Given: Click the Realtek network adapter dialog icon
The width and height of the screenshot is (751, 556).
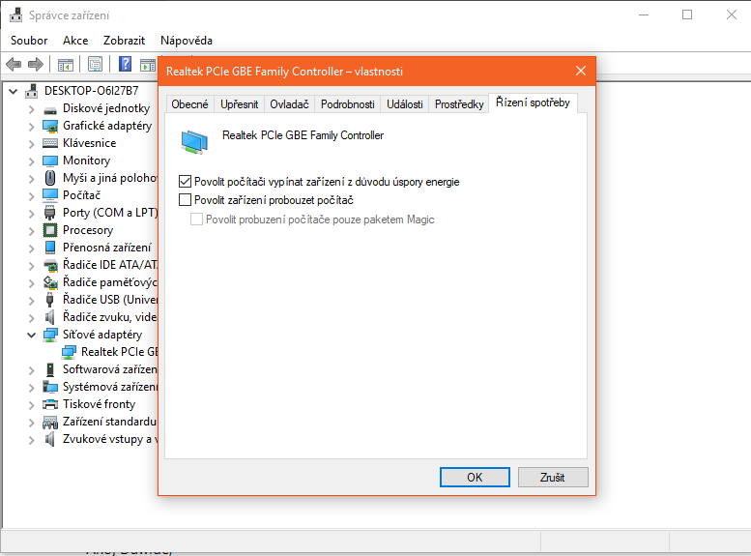Looking at the screenshot, I should click(x=194, y=142).
